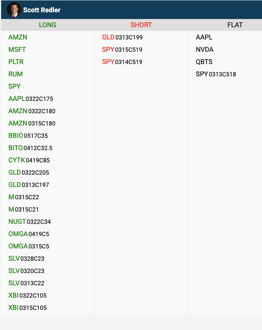Open the AAPL 0322C175 call option
Viewport: 262px width, 330px height.
(31, 99)
